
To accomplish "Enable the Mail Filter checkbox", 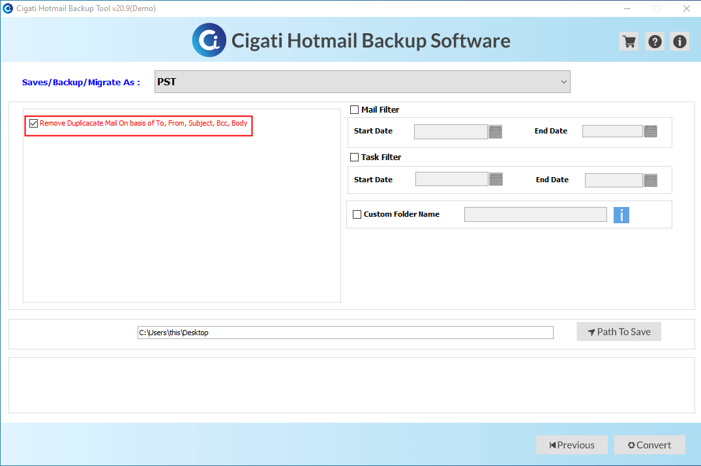I will point(355,110).
